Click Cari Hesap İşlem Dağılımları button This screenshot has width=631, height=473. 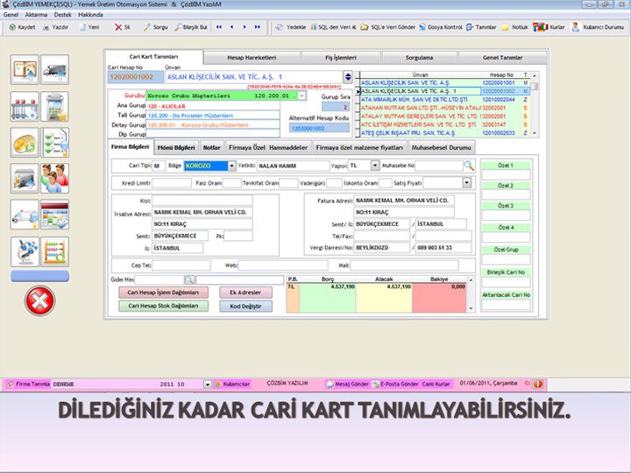(x=163, y=293)
